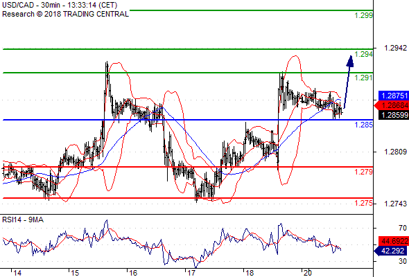Click date label 15 on time axis
Viewport: 409px width, 277px height.
[x=75, y=273]
